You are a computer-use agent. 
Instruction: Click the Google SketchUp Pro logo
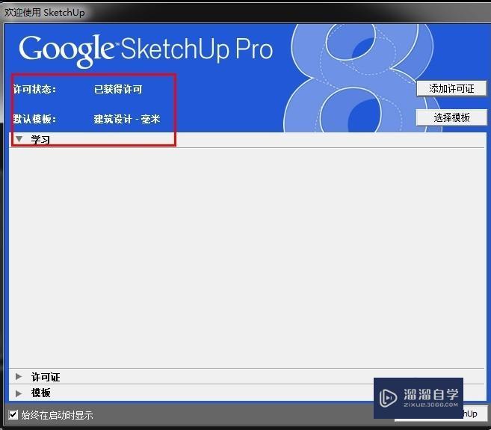coord(146,50)
